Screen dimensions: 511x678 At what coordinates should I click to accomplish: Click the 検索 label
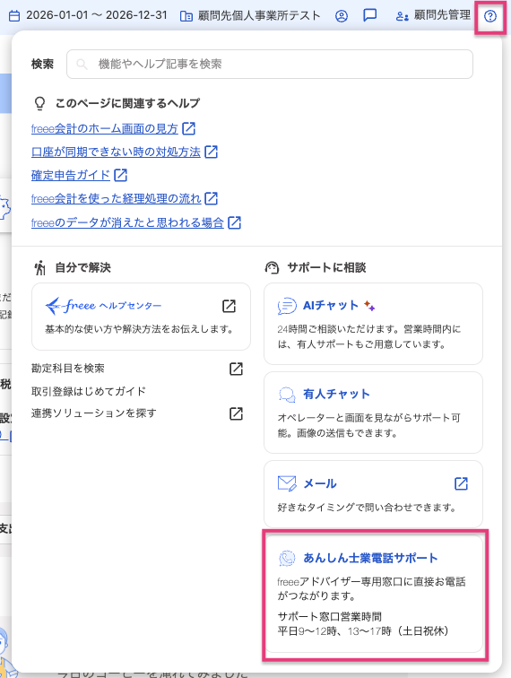pyautogui.click(x=42, y=65)
